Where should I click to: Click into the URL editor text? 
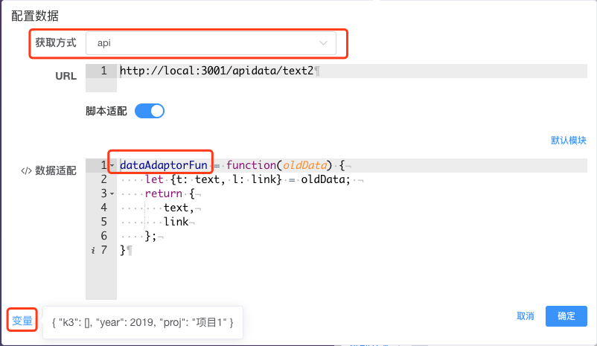(x=216, y=71)
